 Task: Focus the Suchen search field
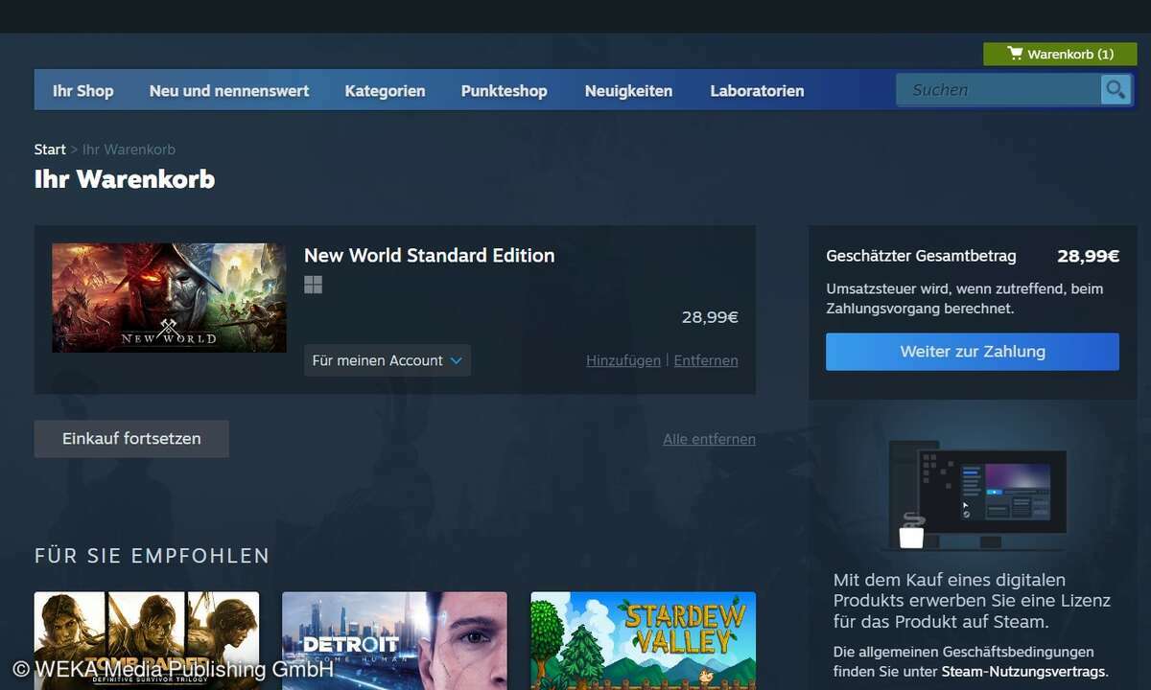coord(998,90)
